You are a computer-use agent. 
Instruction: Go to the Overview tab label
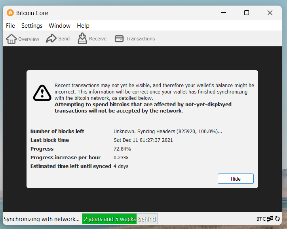(x=29, y=39)
